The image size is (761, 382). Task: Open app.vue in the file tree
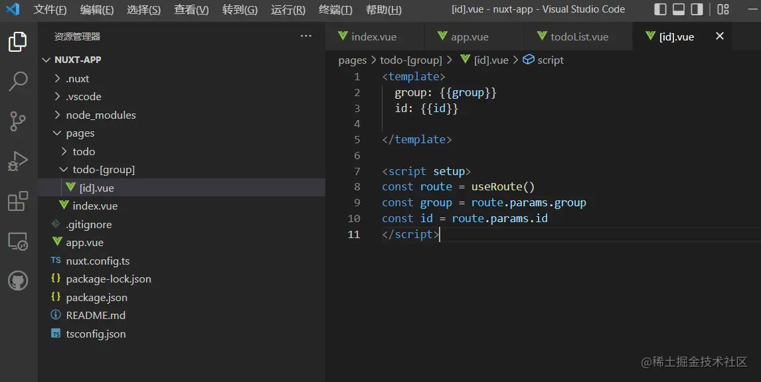181,242
